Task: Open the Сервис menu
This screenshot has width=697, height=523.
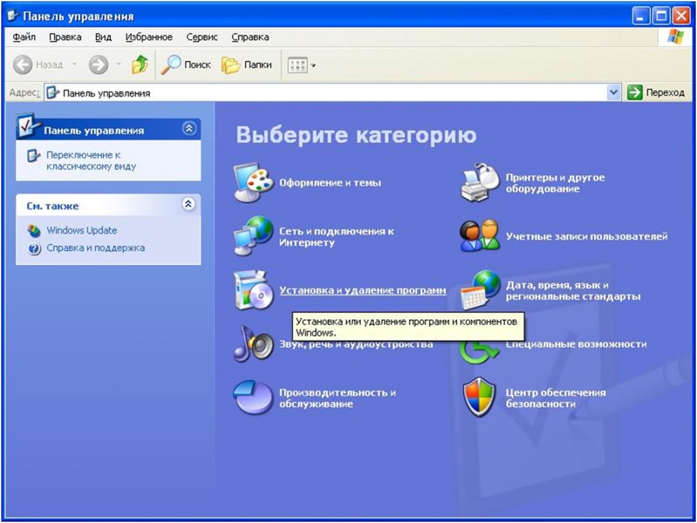Action: click(x=201, y=37)
